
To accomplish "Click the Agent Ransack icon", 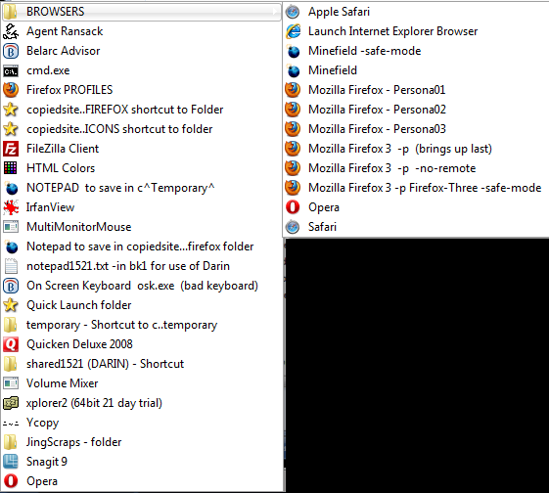I will pyautogui.click(x=11, y=31).
